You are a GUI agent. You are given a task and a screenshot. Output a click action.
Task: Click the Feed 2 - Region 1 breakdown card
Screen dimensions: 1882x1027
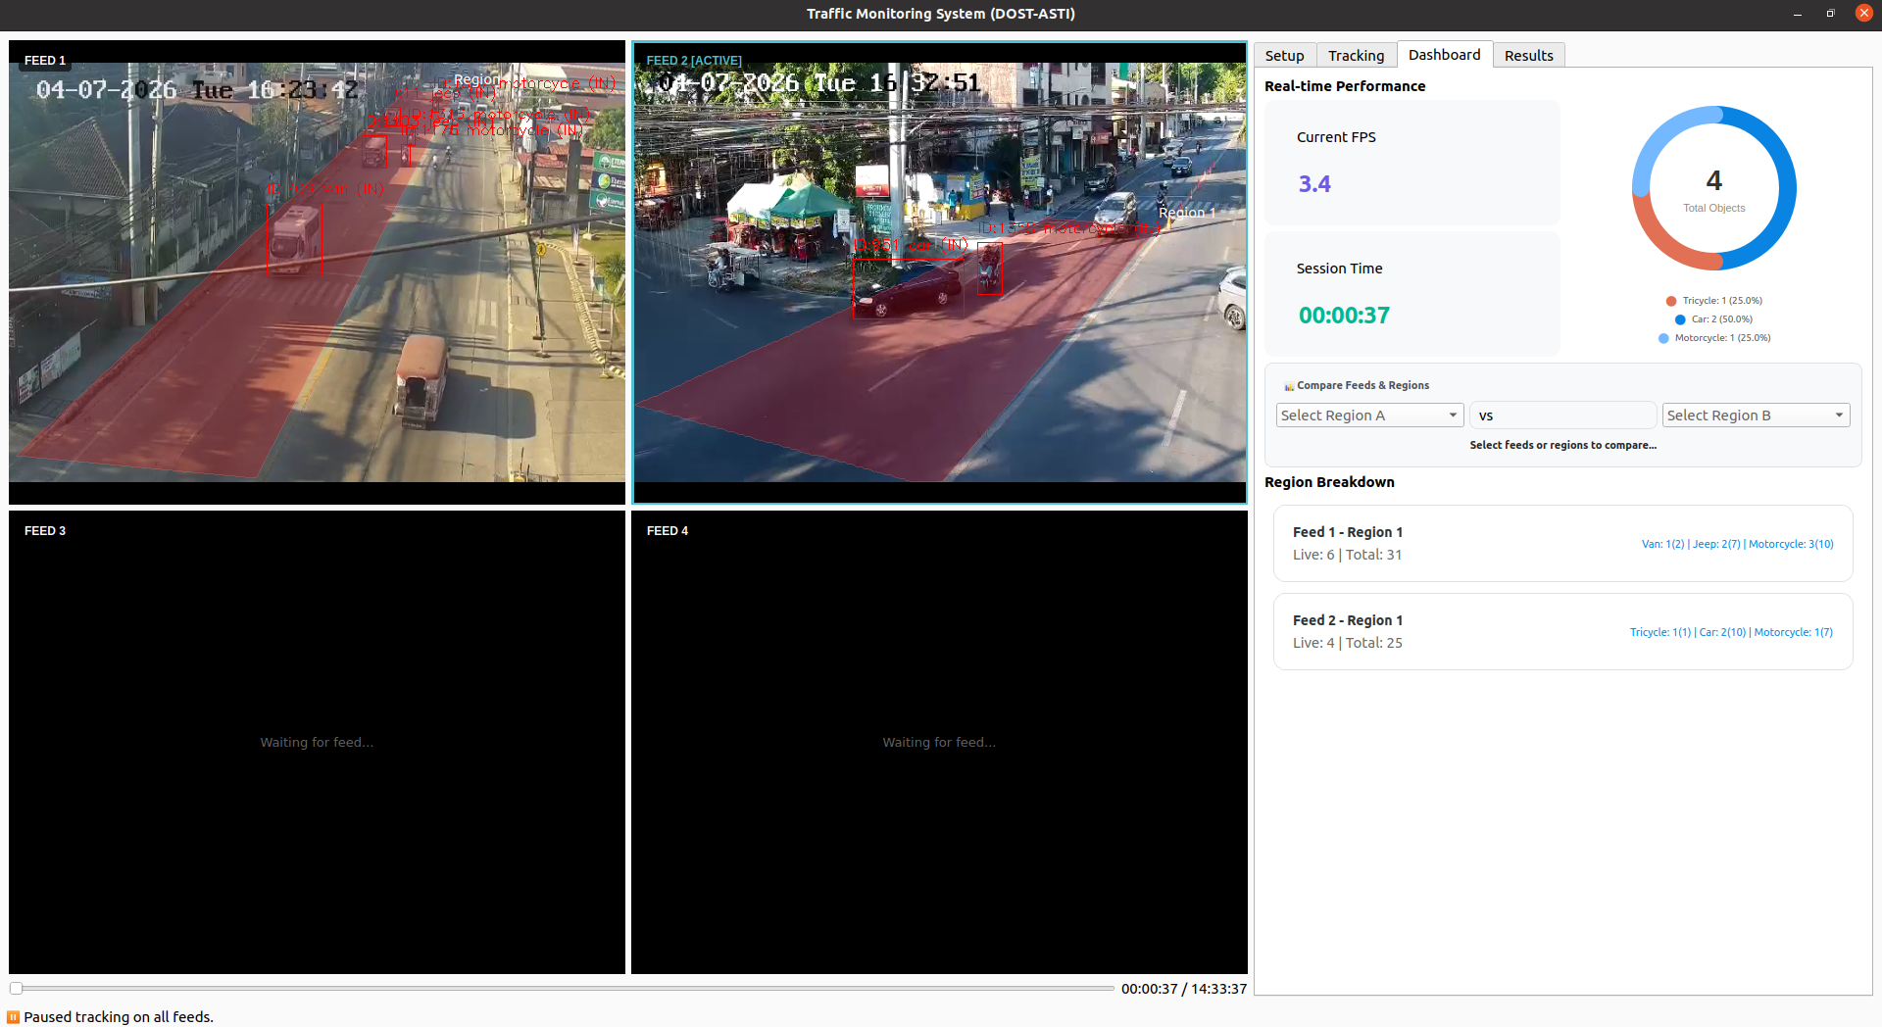click(1562, 631)
